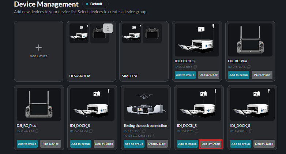
Task: Copy ID 118c956c using copy icon
Action: [144, 131]
